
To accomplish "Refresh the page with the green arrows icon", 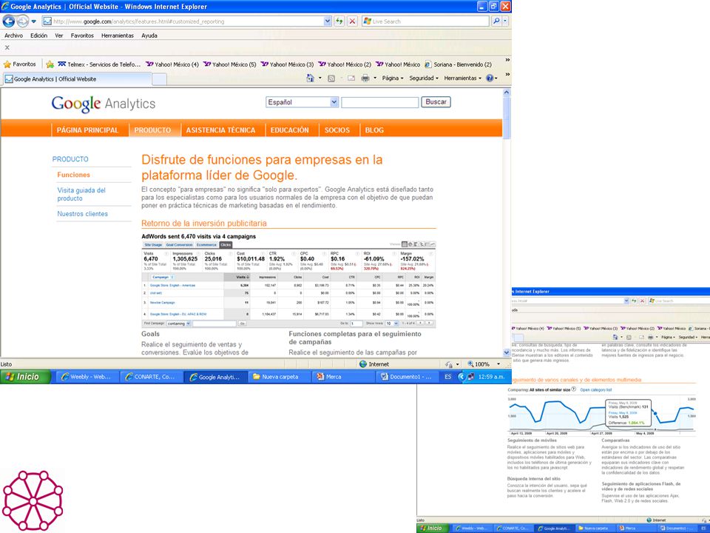I will click(339, 21).
